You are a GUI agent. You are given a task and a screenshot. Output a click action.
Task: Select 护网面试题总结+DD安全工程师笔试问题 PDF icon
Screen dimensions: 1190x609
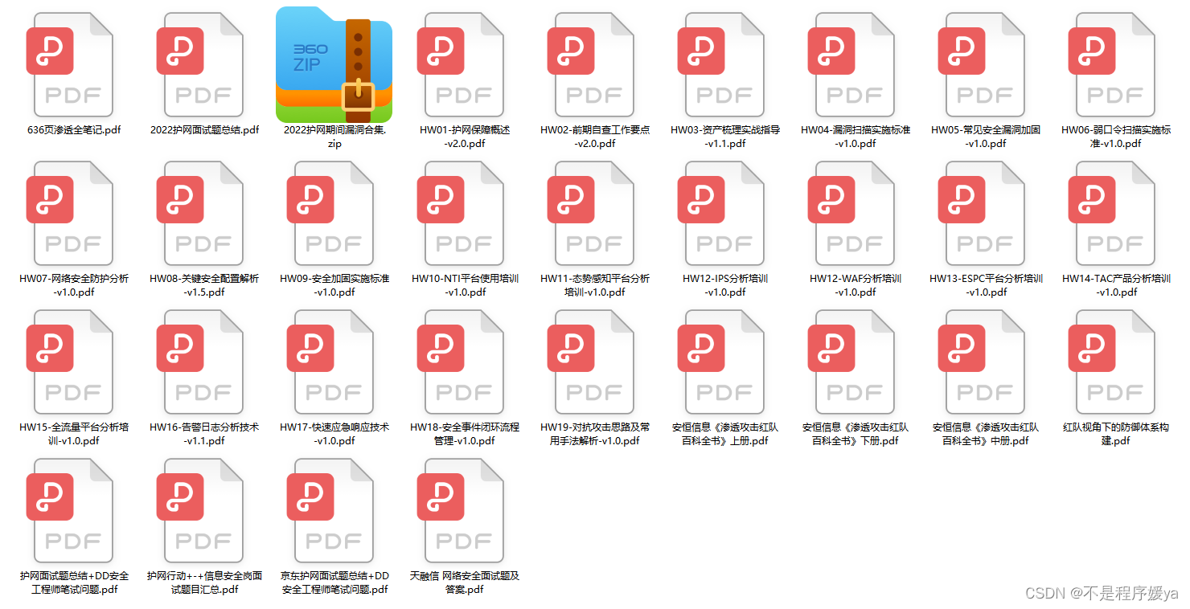[69, 510]
